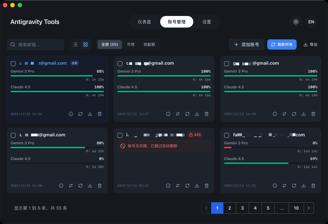Switch to list view layout
The height and width of the screenshot is (224, 328).
click(75, 44)
